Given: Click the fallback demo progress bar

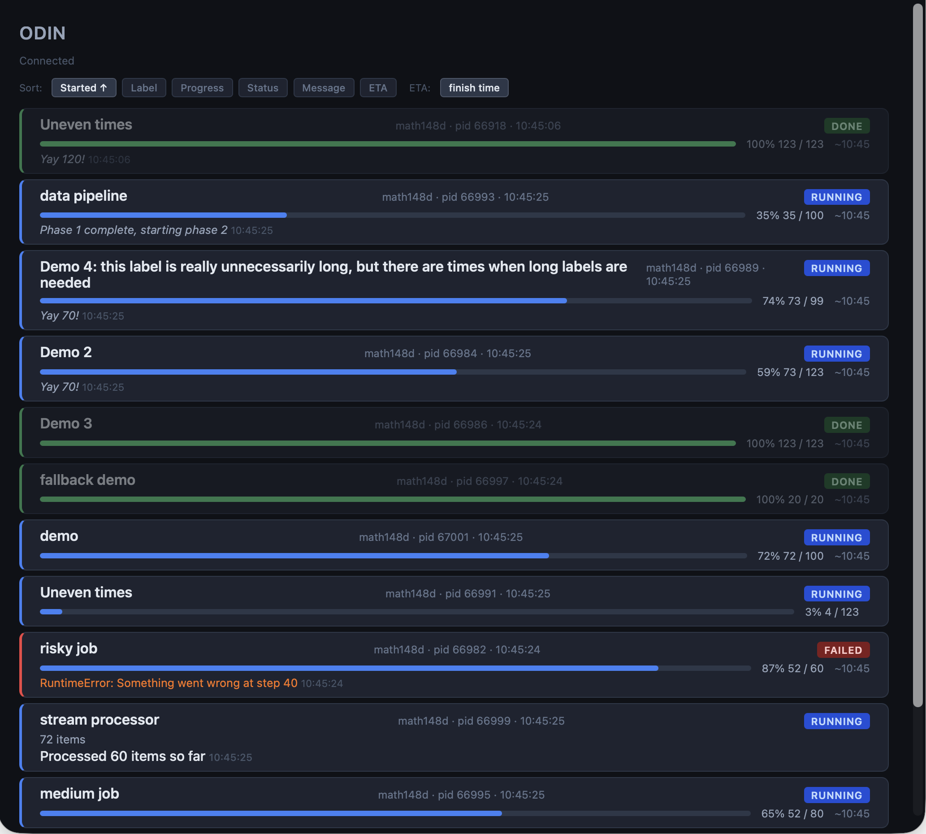Looking at the screenshot, I should pos(393,499).
